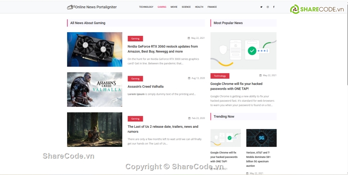The width and height of the screenshot is (348, 175).
Task: Open the Health menu item
Action: pos(199,7)
